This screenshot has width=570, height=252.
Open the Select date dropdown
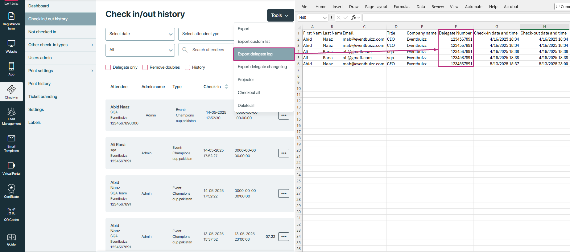pos(140,34)
